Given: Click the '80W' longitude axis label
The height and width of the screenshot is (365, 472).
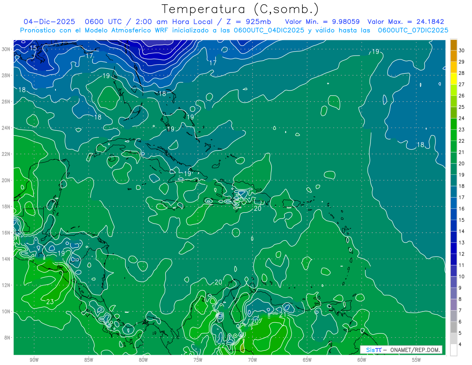Looking at the screenshot, I should pyautogui.click(x=143, y=360).
